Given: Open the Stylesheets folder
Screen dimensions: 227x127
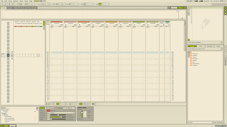Looking at the screenshot, I should pyautogui.click(x=196, y=63).
